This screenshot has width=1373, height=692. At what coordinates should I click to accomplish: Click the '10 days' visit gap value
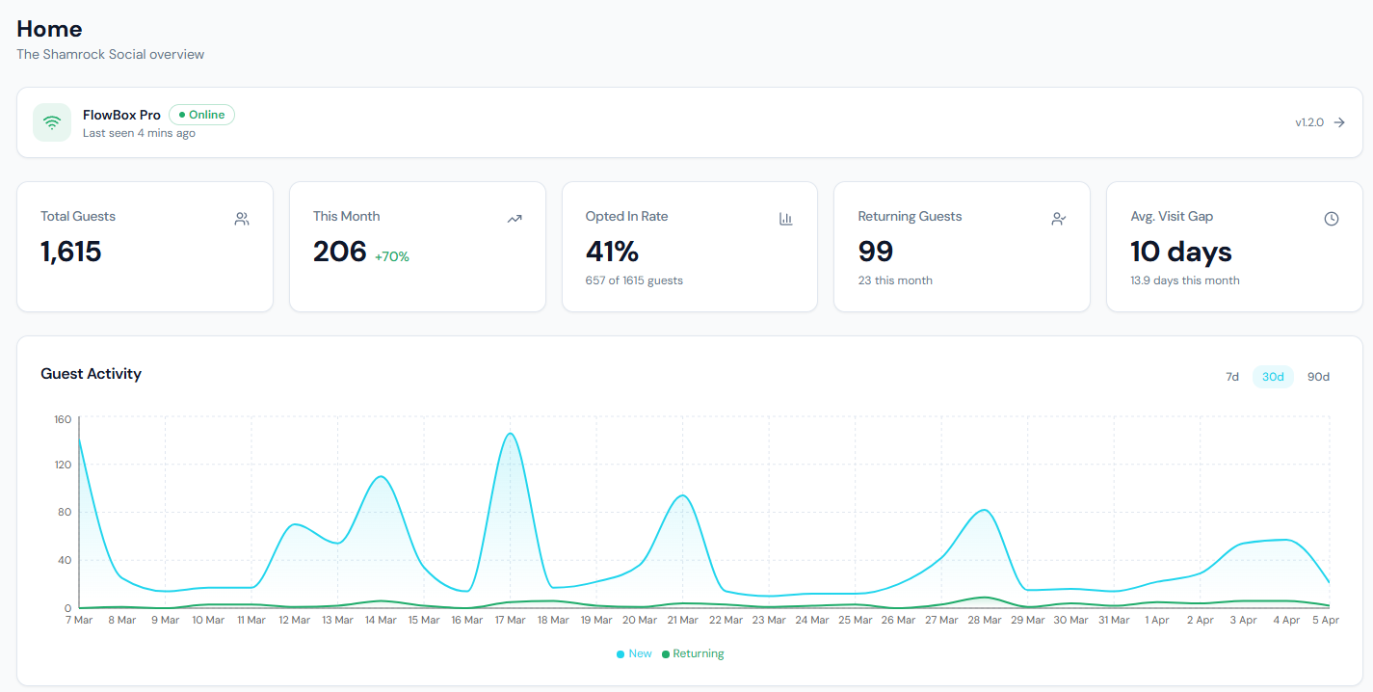pos(1181,252)
